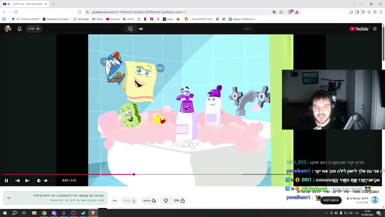Open the Applay's Tekken 8 bookmark

tap(242, 19)
